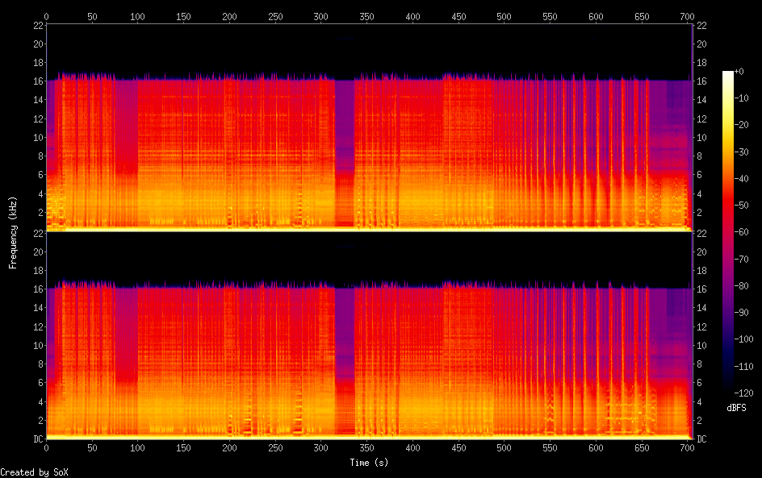The width and height of the screenshot is (762, 478).
Task: Click the 'Time (s)' axis label
Action: [368, 463]
